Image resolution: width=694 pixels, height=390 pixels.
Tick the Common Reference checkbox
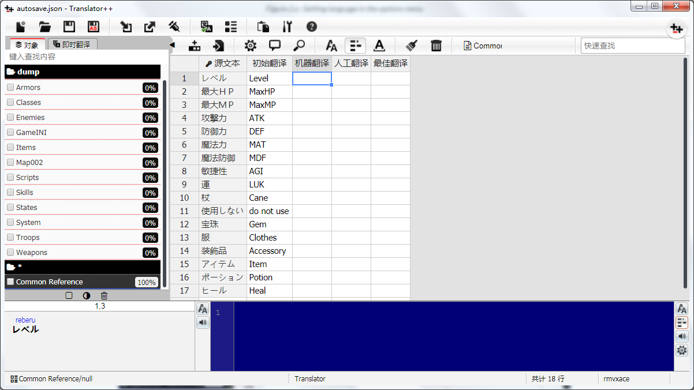click(x=10, y=282)
